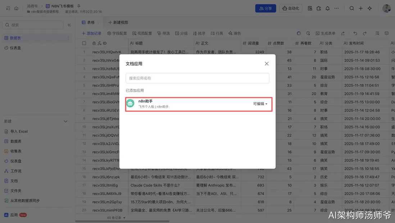Close the 文档应用 dialog
Viewport: 395px width, 223px height.
tap(267, 64)
